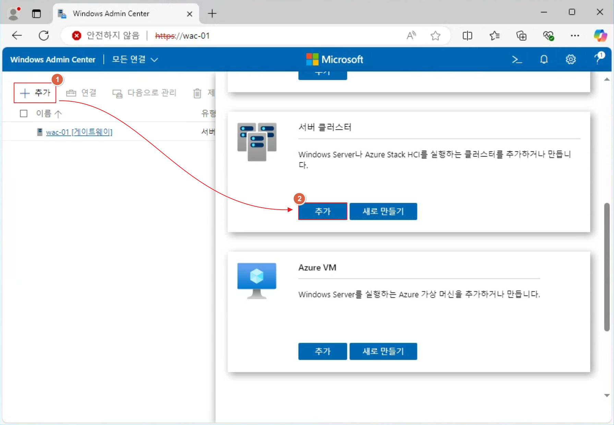Click Create New under Server Cluster

pos(383,211)
